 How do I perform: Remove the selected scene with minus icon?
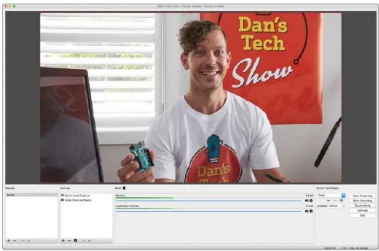[x=14, y=241]
